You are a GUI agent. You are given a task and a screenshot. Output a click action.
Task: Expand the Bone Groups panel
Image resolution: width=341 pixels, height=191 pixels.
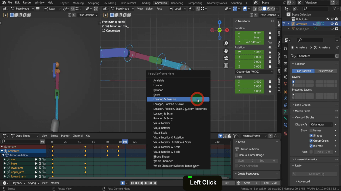302,105
